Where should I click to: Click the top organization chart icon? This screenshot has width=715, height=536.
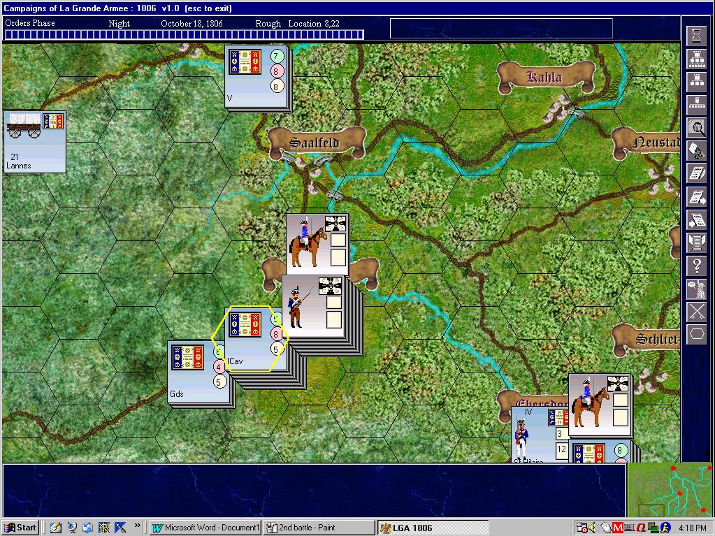(697, 58)
